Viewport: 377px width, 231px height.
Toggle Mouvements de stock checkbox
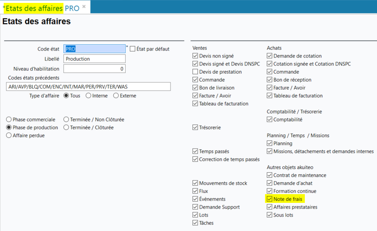(195, 183)
